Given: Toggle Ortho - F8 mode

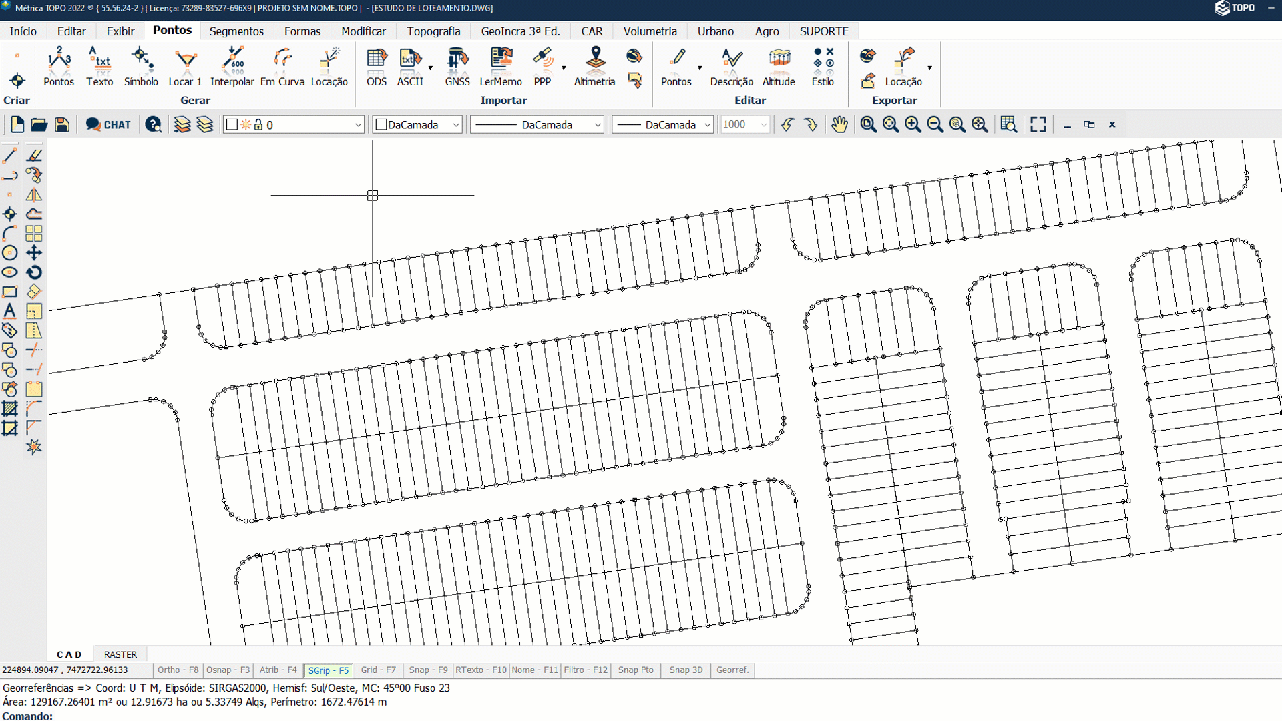Looking at the screenshot, I should pyautogui.click(x=178, y=670).
